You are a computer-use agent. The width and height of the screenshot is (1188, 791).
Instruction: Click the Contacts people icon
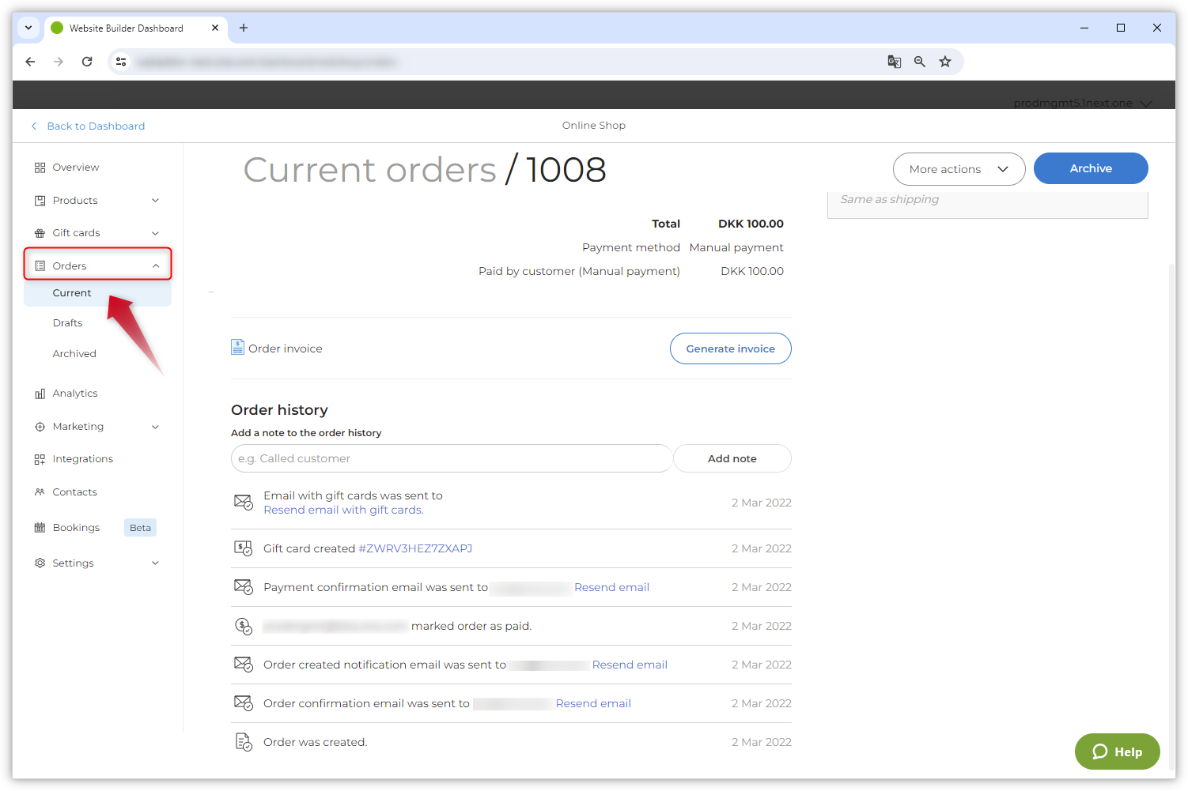[40, 492]
